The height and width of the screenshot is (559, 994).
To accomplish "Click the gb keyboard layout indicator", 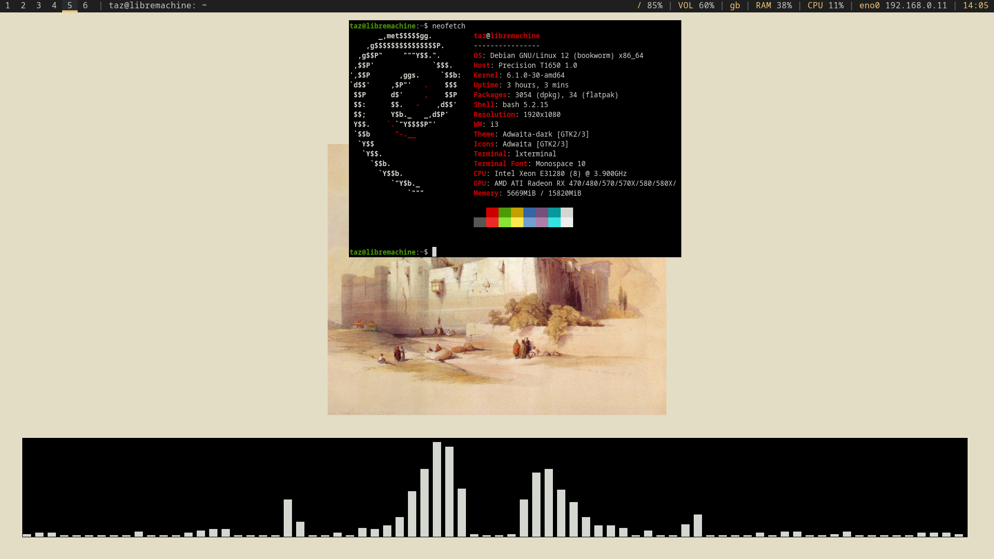I will tap(735, 6).
